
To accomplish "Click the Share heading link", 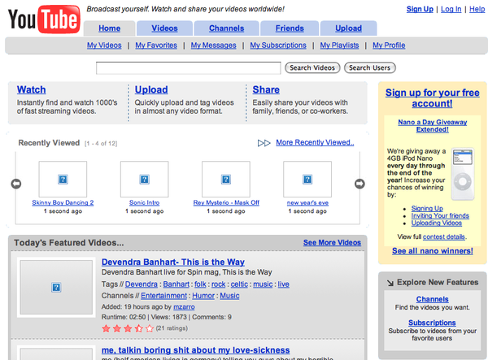I will click(x=266, y=89).
